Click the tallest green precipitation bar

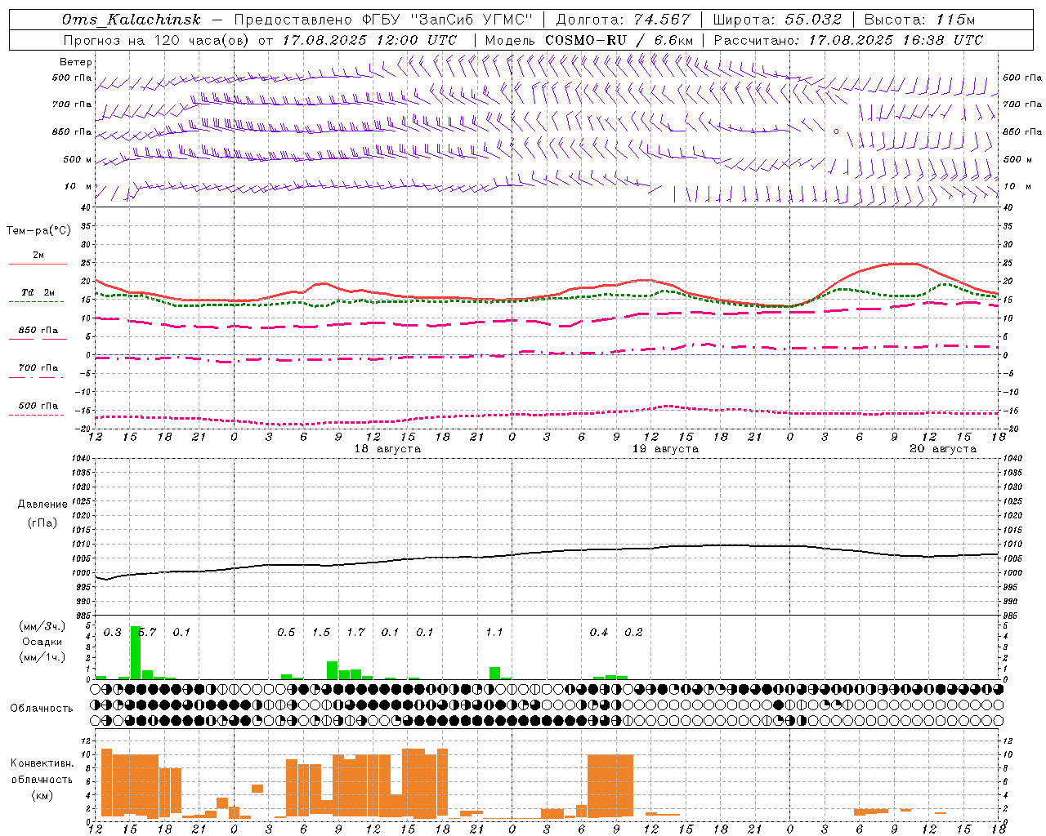click(x=136, y=652)
